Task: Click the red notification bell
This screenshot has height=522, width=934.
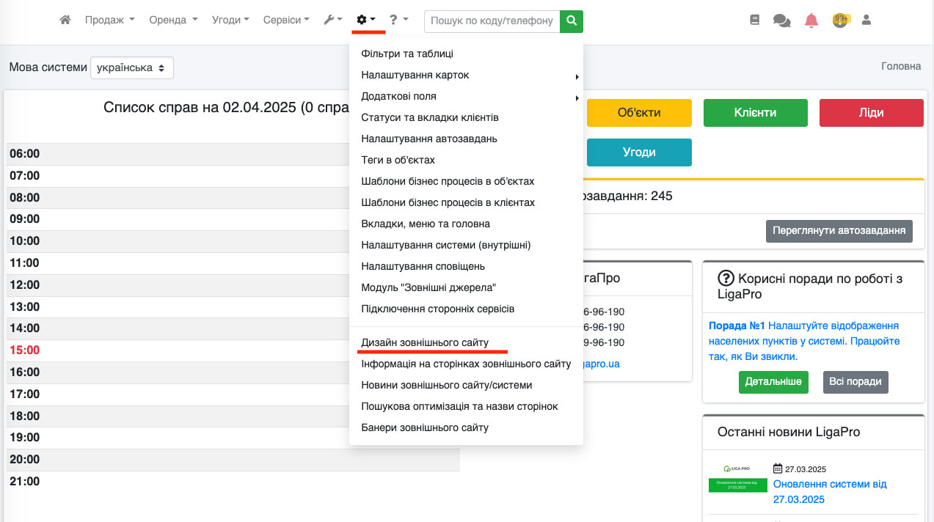Action: (811, 21)
